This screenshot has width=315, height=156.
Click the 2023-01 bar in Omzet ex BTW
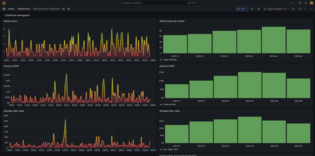[201, 89]
